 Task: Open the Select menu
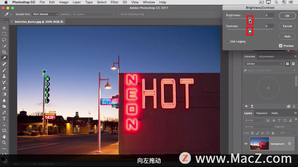[x=102, y=2]
